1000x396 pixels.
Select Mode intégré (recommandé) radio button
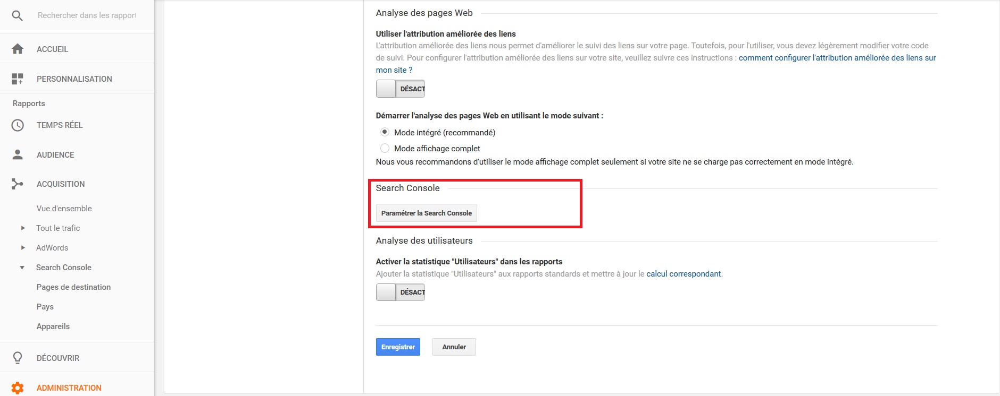[385, 132]
